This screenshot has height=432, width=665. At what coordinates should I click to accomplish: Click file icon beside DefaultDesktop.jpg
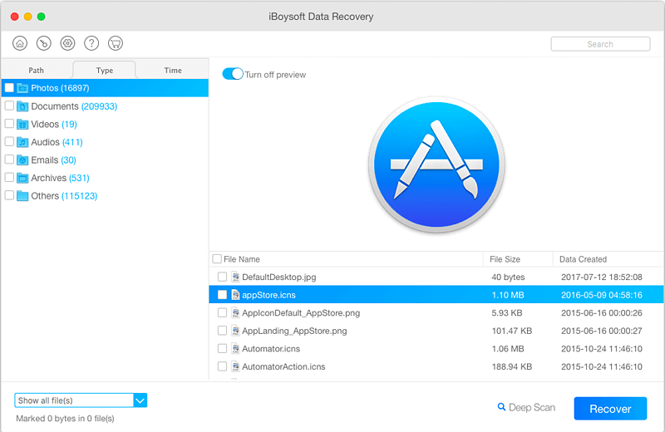(235, 277)
